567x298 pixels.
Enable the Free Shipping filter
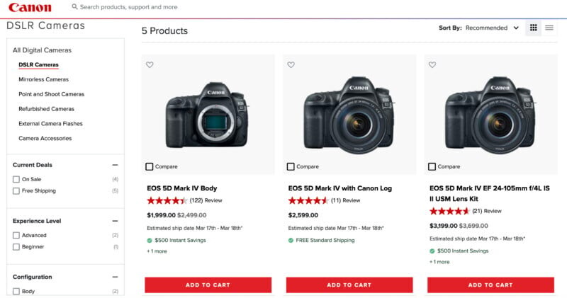16,190
